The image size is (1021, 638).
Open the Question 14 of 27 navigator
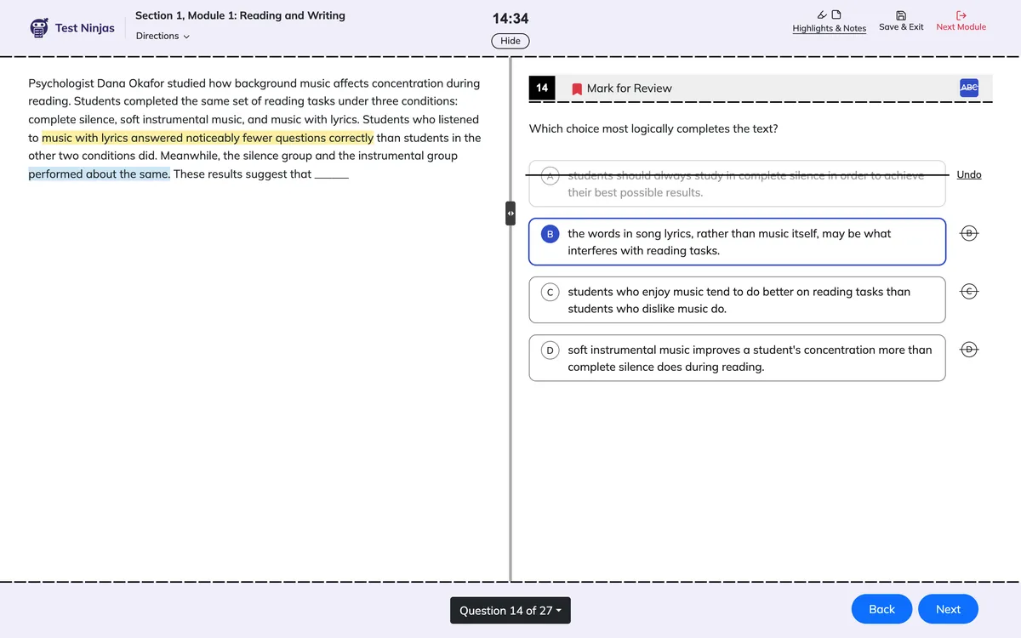pos(510,611)
